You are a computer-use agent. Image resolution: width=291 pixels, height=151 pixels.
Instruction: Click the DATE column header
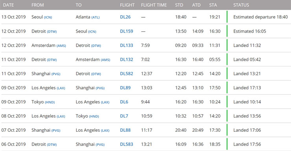pos(9,5)
